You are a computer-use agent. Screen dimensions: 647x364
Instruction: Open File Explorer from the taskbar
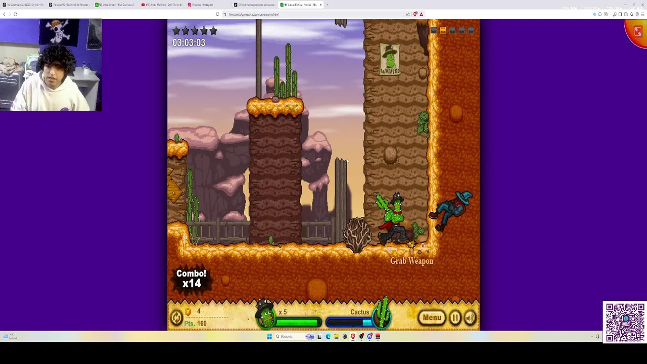[336, 336]
